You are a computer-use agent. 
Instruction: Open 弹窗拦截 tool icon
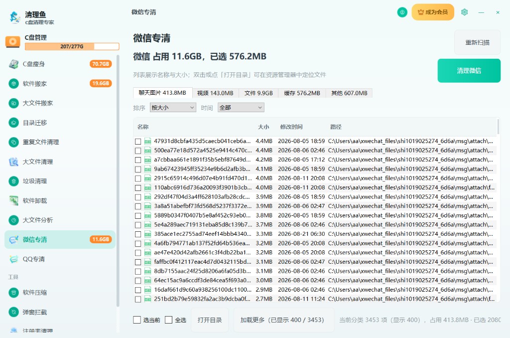13,312
